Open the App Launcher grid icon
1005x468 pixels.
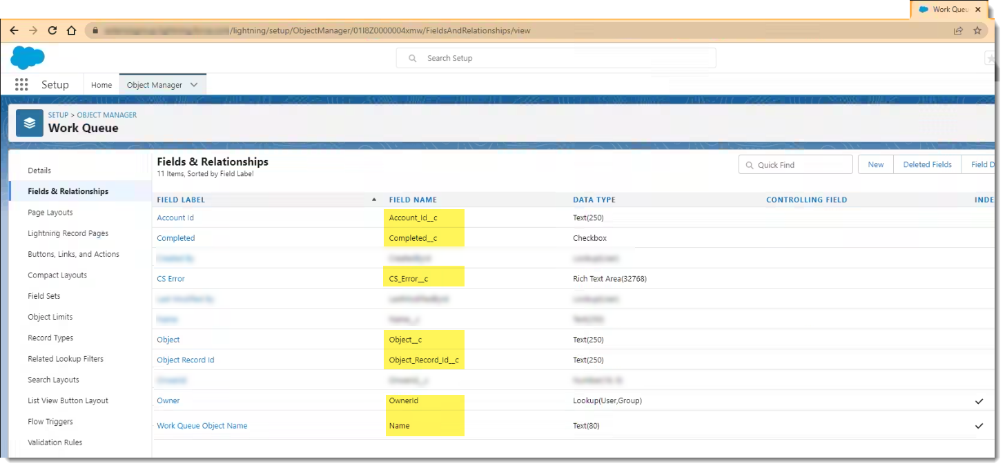tap(21, 85)
